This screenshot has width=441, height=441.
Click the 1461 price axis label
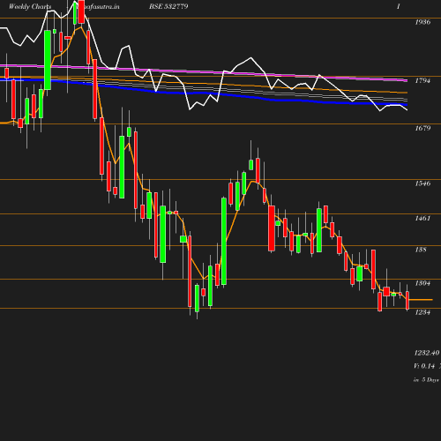pos(422,218)
